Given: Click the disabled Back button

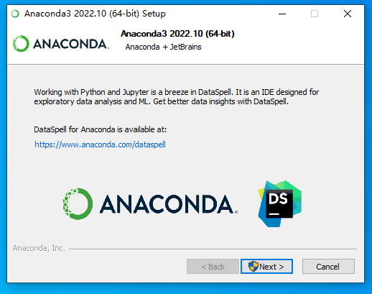Looking at the screenshot, I should tap(213, 266).
